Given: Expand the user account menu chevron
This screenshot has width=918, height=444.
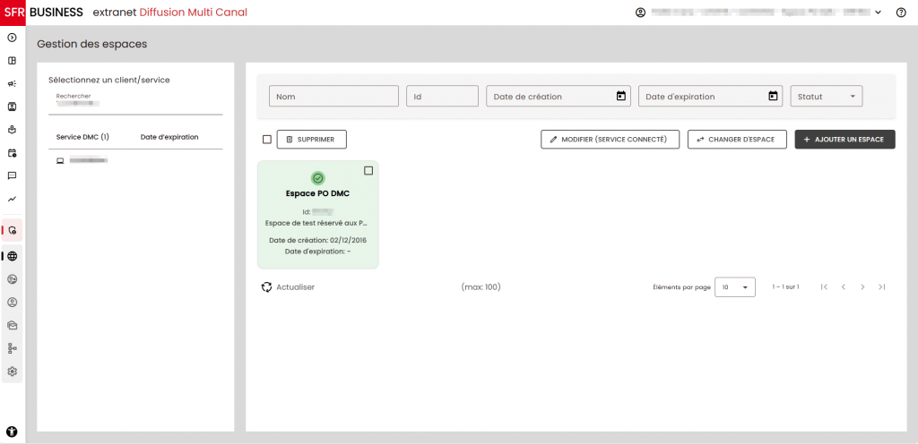Looking at the screenshot, I should click(878, 13).
